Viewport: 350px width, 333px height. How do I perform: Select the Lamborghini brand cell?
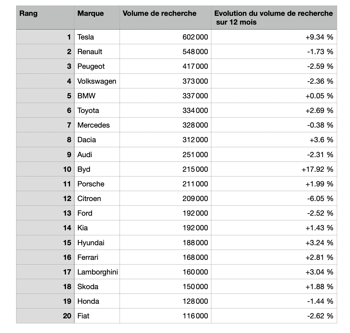pyautogui.click(x=97, y=272)
